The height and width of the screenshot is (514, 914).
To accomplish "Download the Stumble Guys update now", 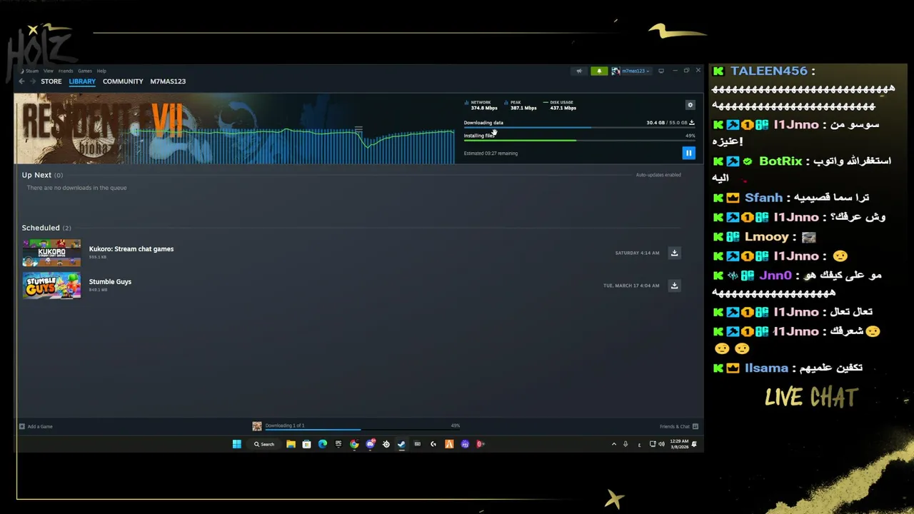I will (674, 286).
